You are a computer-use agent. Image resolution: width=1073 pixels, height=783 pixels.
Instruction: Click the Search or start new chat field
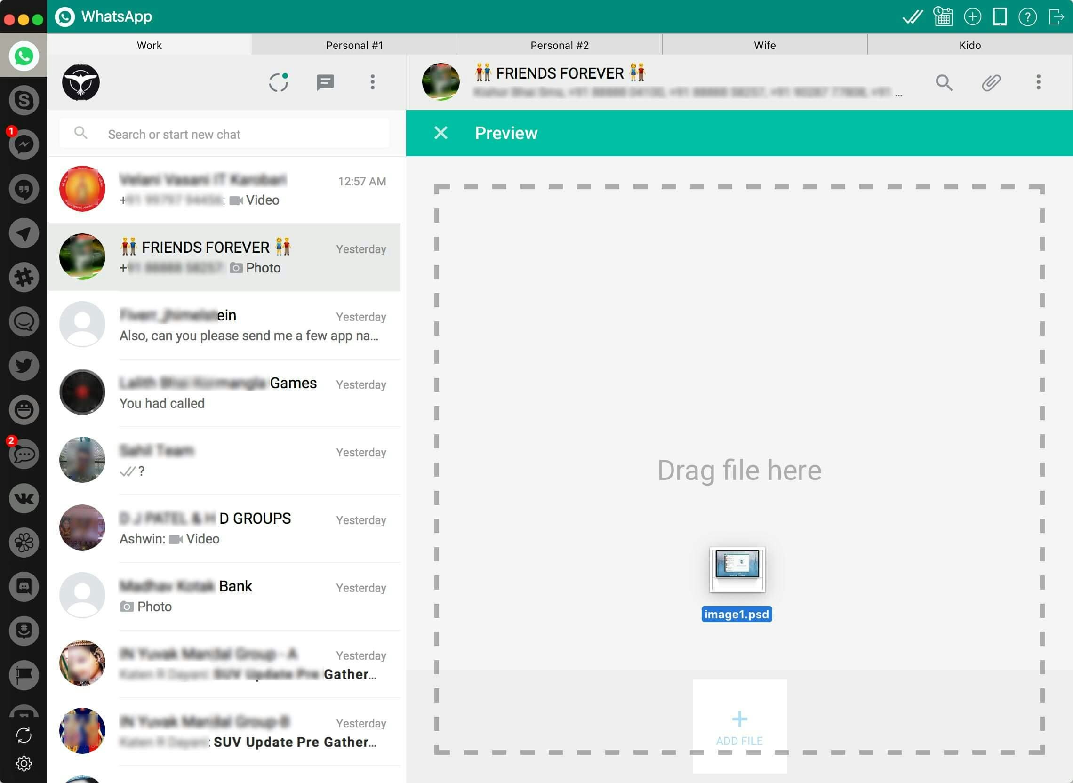point(223,134)
